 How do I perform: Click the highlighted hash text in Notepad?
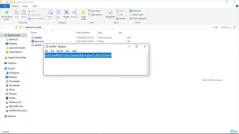pos(78,55)
